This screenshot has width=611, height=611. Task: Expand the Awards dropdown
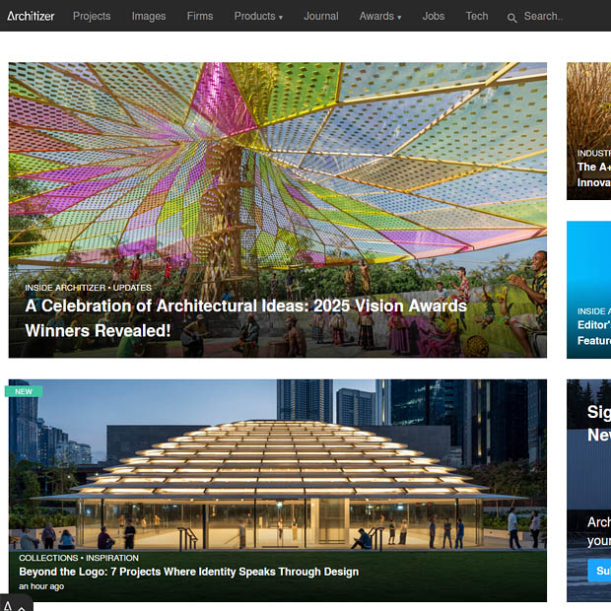click(380, 16)
